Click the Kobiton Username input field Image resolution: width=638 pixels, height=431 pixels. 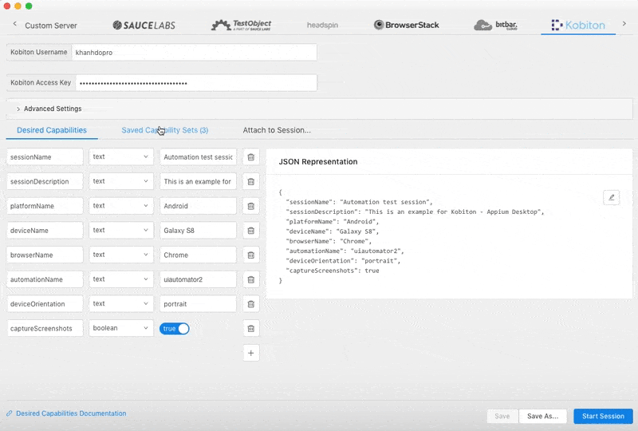(x=193, y=53)
